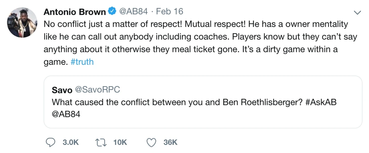Open the @AB84 handle in the header
This screenshot has height=153, width=369.
coord(133,11)
